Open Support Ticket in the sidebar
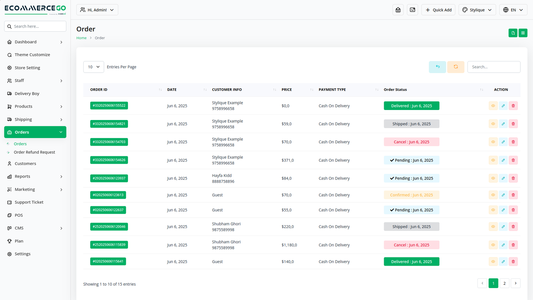The width and height of the screenshot is (533, 300). (x=29, y=202)
